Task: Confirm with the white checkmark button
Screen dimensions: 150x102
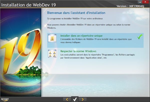Action: [75, 99]
